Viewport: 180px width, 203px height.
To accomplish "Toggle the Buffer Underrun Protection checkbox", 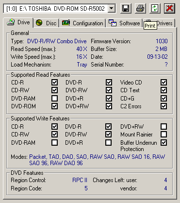I will 164,142.
